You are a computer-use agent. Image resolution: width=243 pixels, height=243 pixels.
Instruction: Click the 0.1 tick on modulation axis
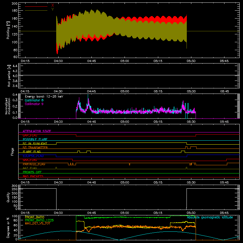[x=15, y=112]
